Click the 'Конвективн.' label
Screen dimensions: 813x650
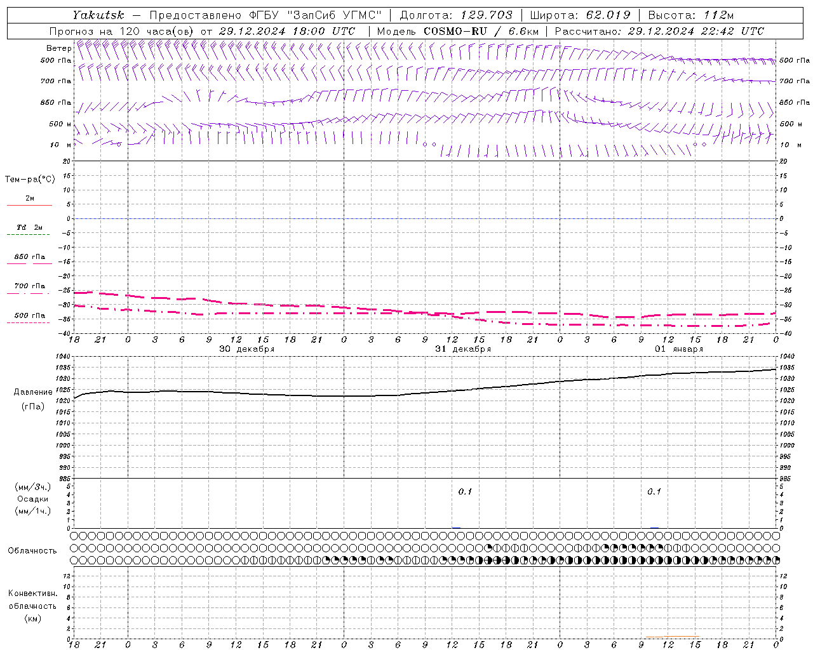click(33, 594)
